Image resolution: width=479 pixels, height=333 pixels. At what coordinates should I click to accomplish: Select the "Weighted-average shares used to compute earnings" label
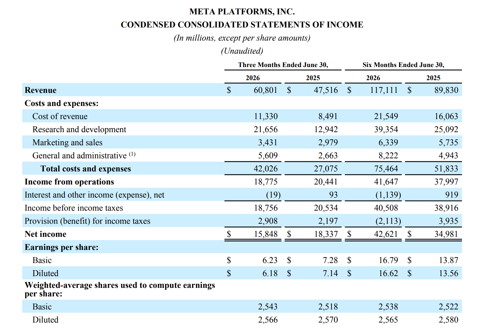pos(120,285)
